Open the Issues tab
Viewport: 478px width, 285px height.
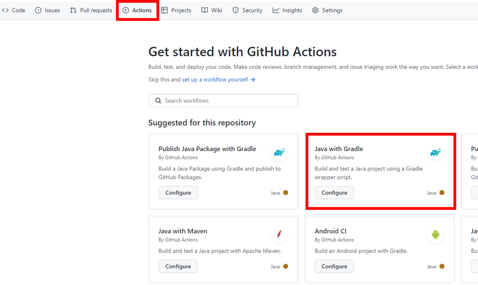click(48, 10)
